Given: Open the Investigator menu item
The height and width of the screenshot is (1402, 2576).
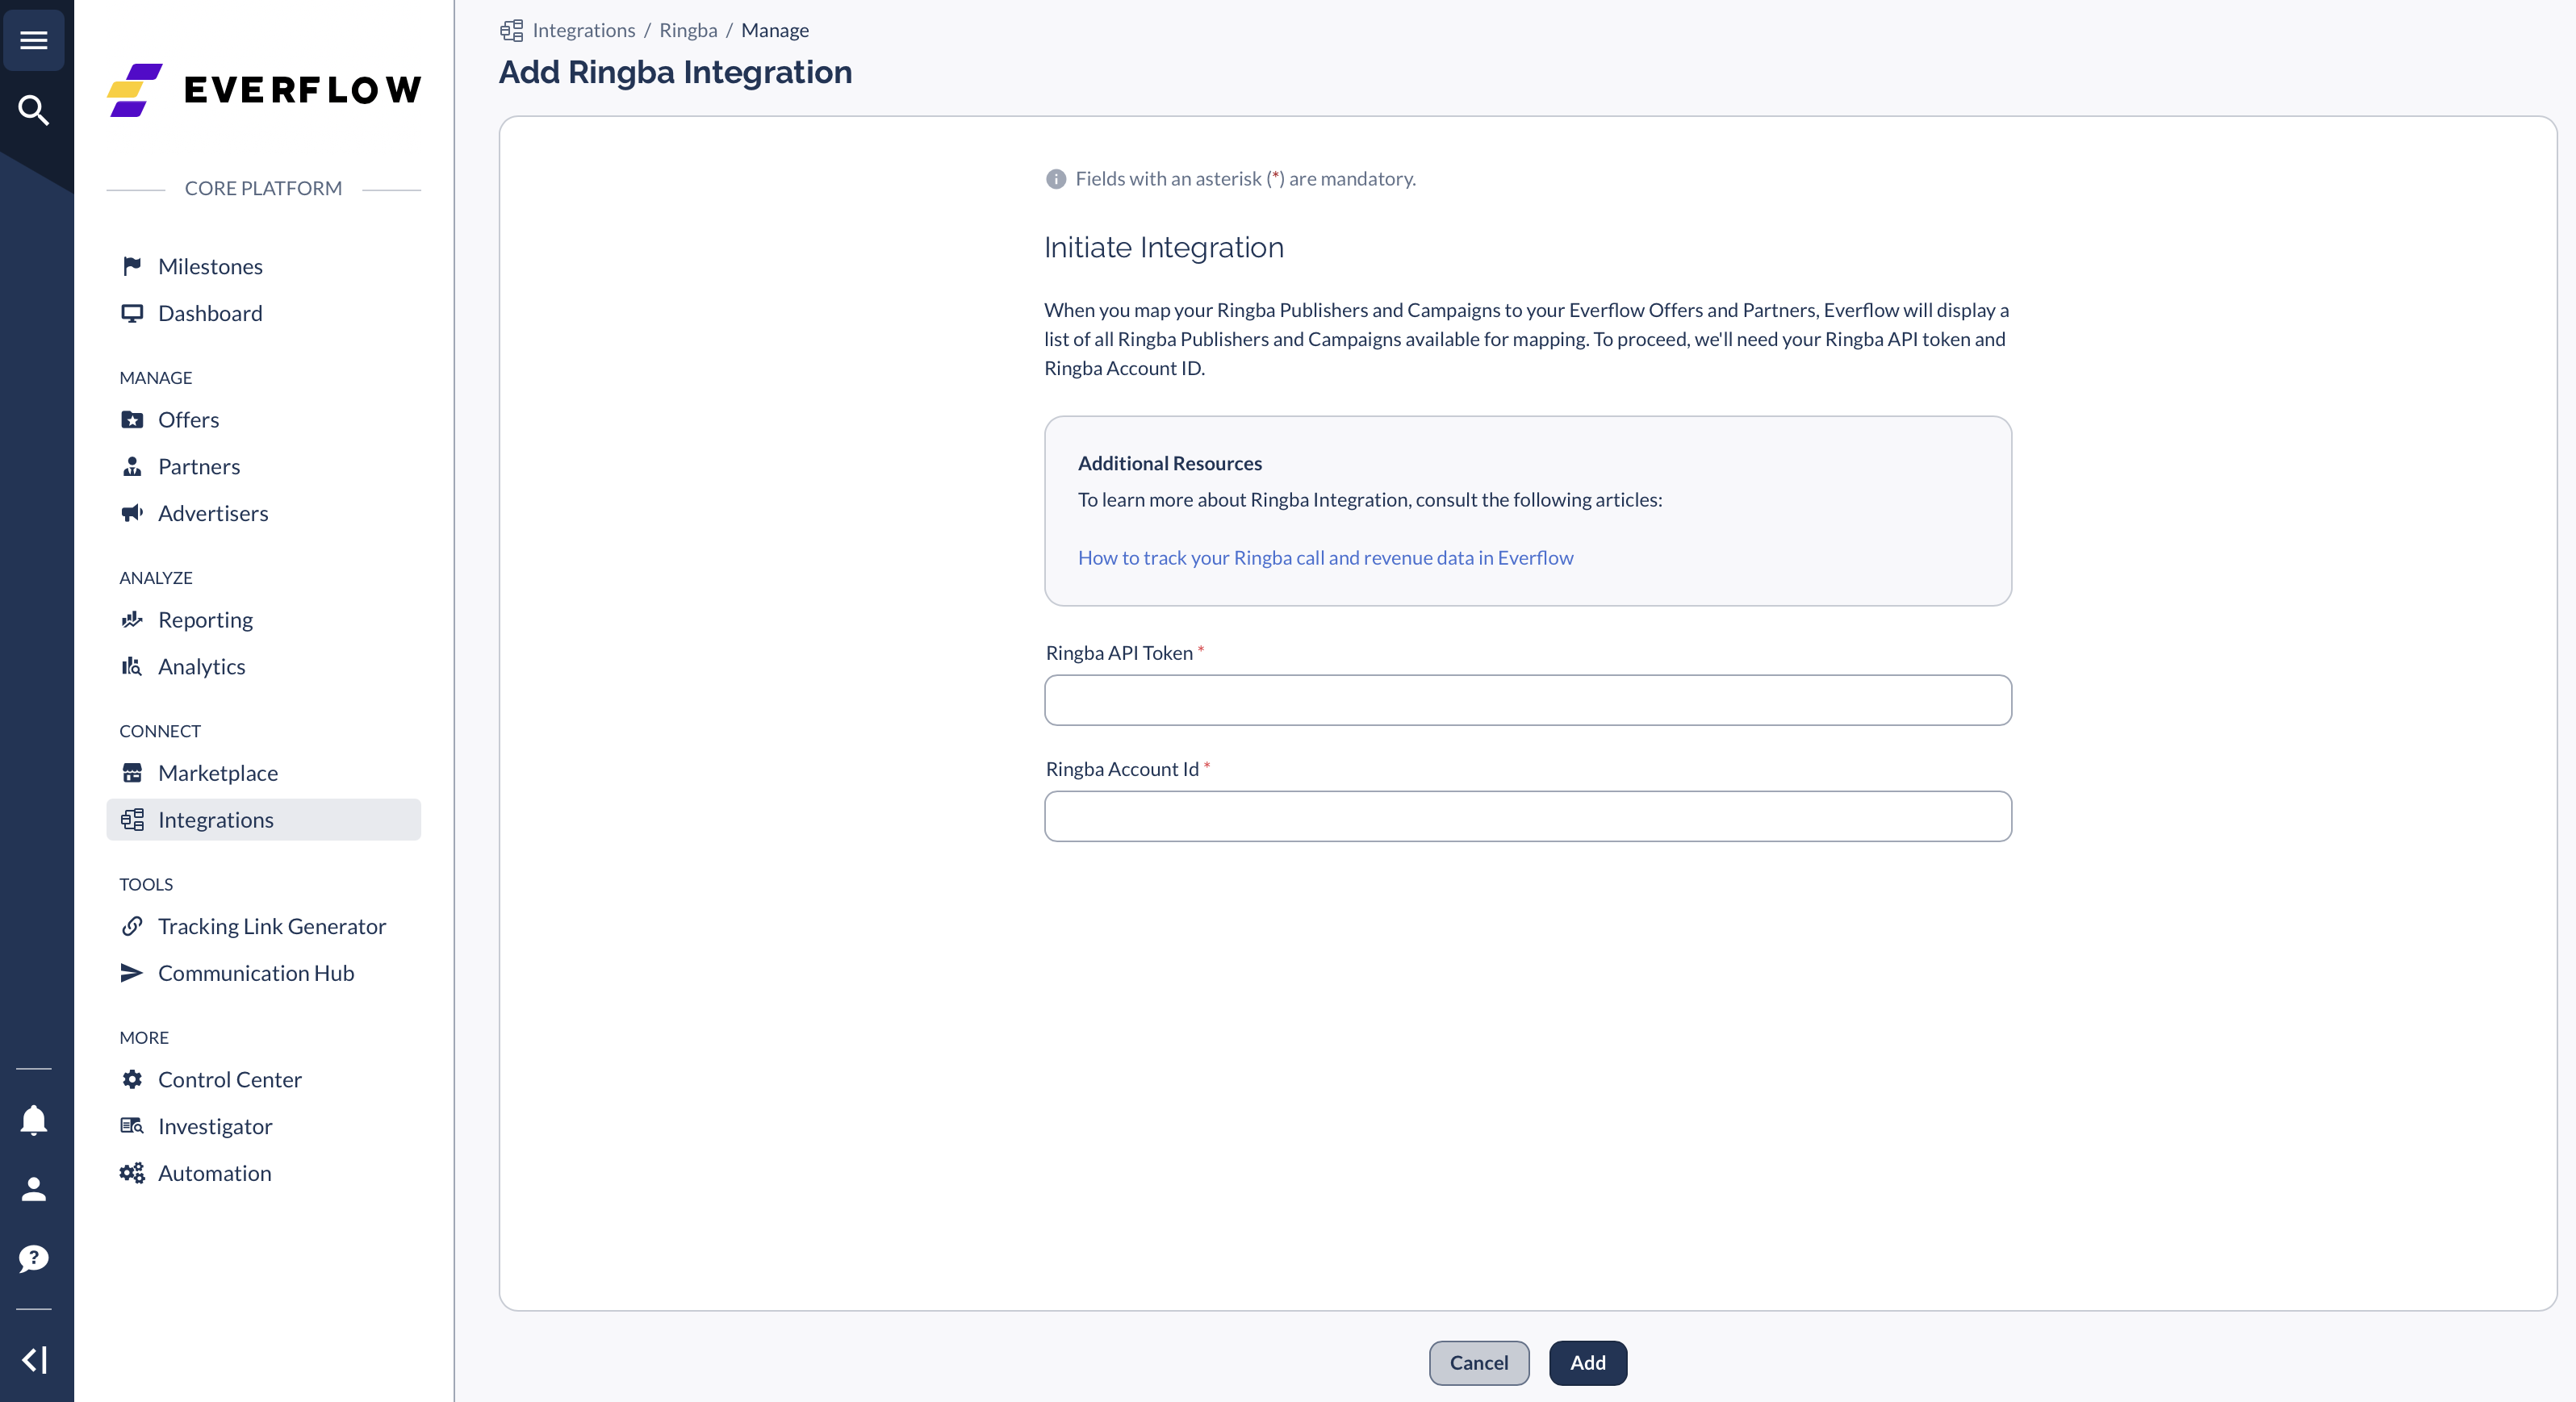Looking at the screenshot, I should coord(215,1126).
